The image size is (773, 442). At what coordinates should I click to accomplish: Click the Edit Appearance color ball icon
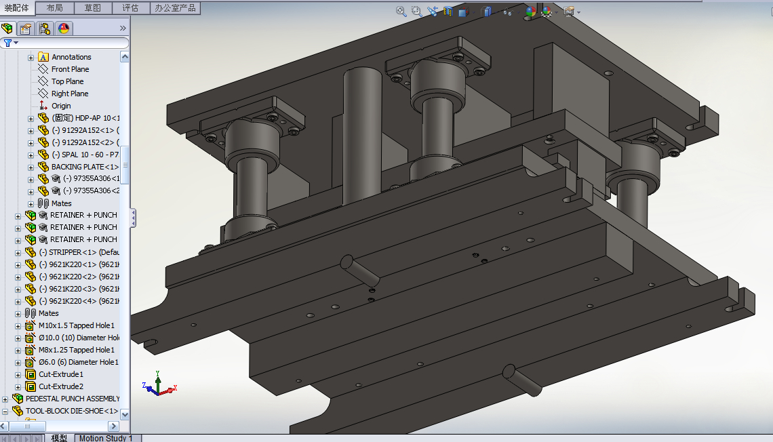tap(530, 12)
